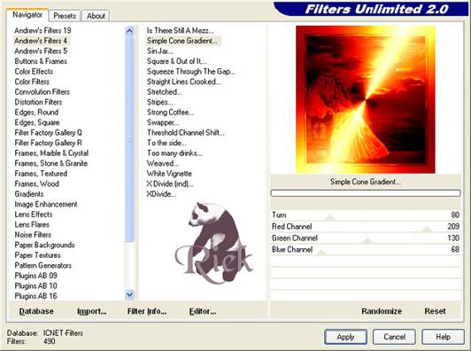
Task: Select Threshold Channel Shift... filter
Action: 186,133
